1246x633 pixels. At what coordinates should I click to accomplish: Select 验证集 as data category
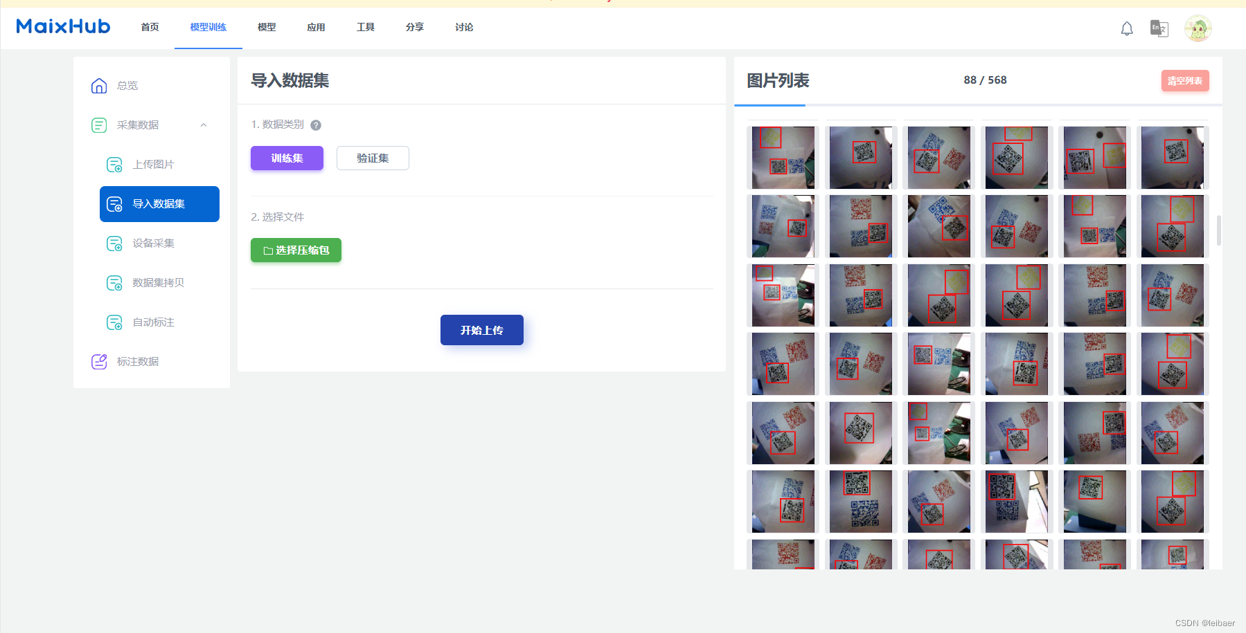373,158
